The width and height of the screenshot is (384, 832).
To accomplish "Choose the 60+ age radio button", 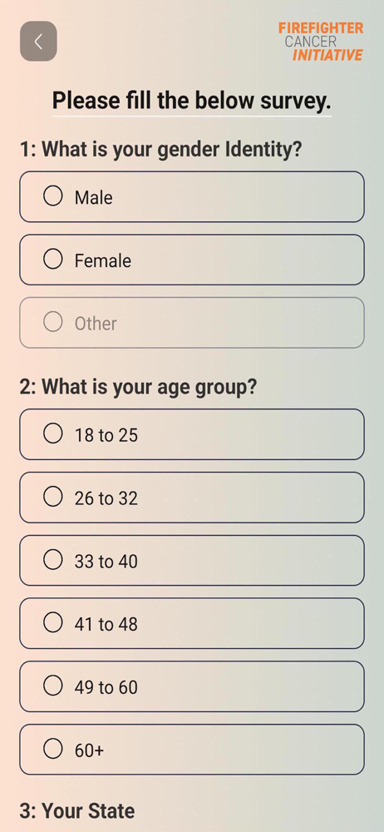I will (x=53, y=749).
